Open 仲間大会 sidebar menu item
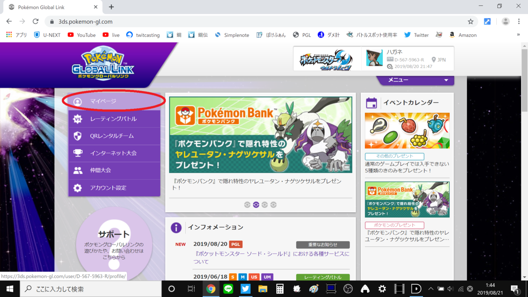The height and width of the screenshot is (297, 528). tap(114, 170)
